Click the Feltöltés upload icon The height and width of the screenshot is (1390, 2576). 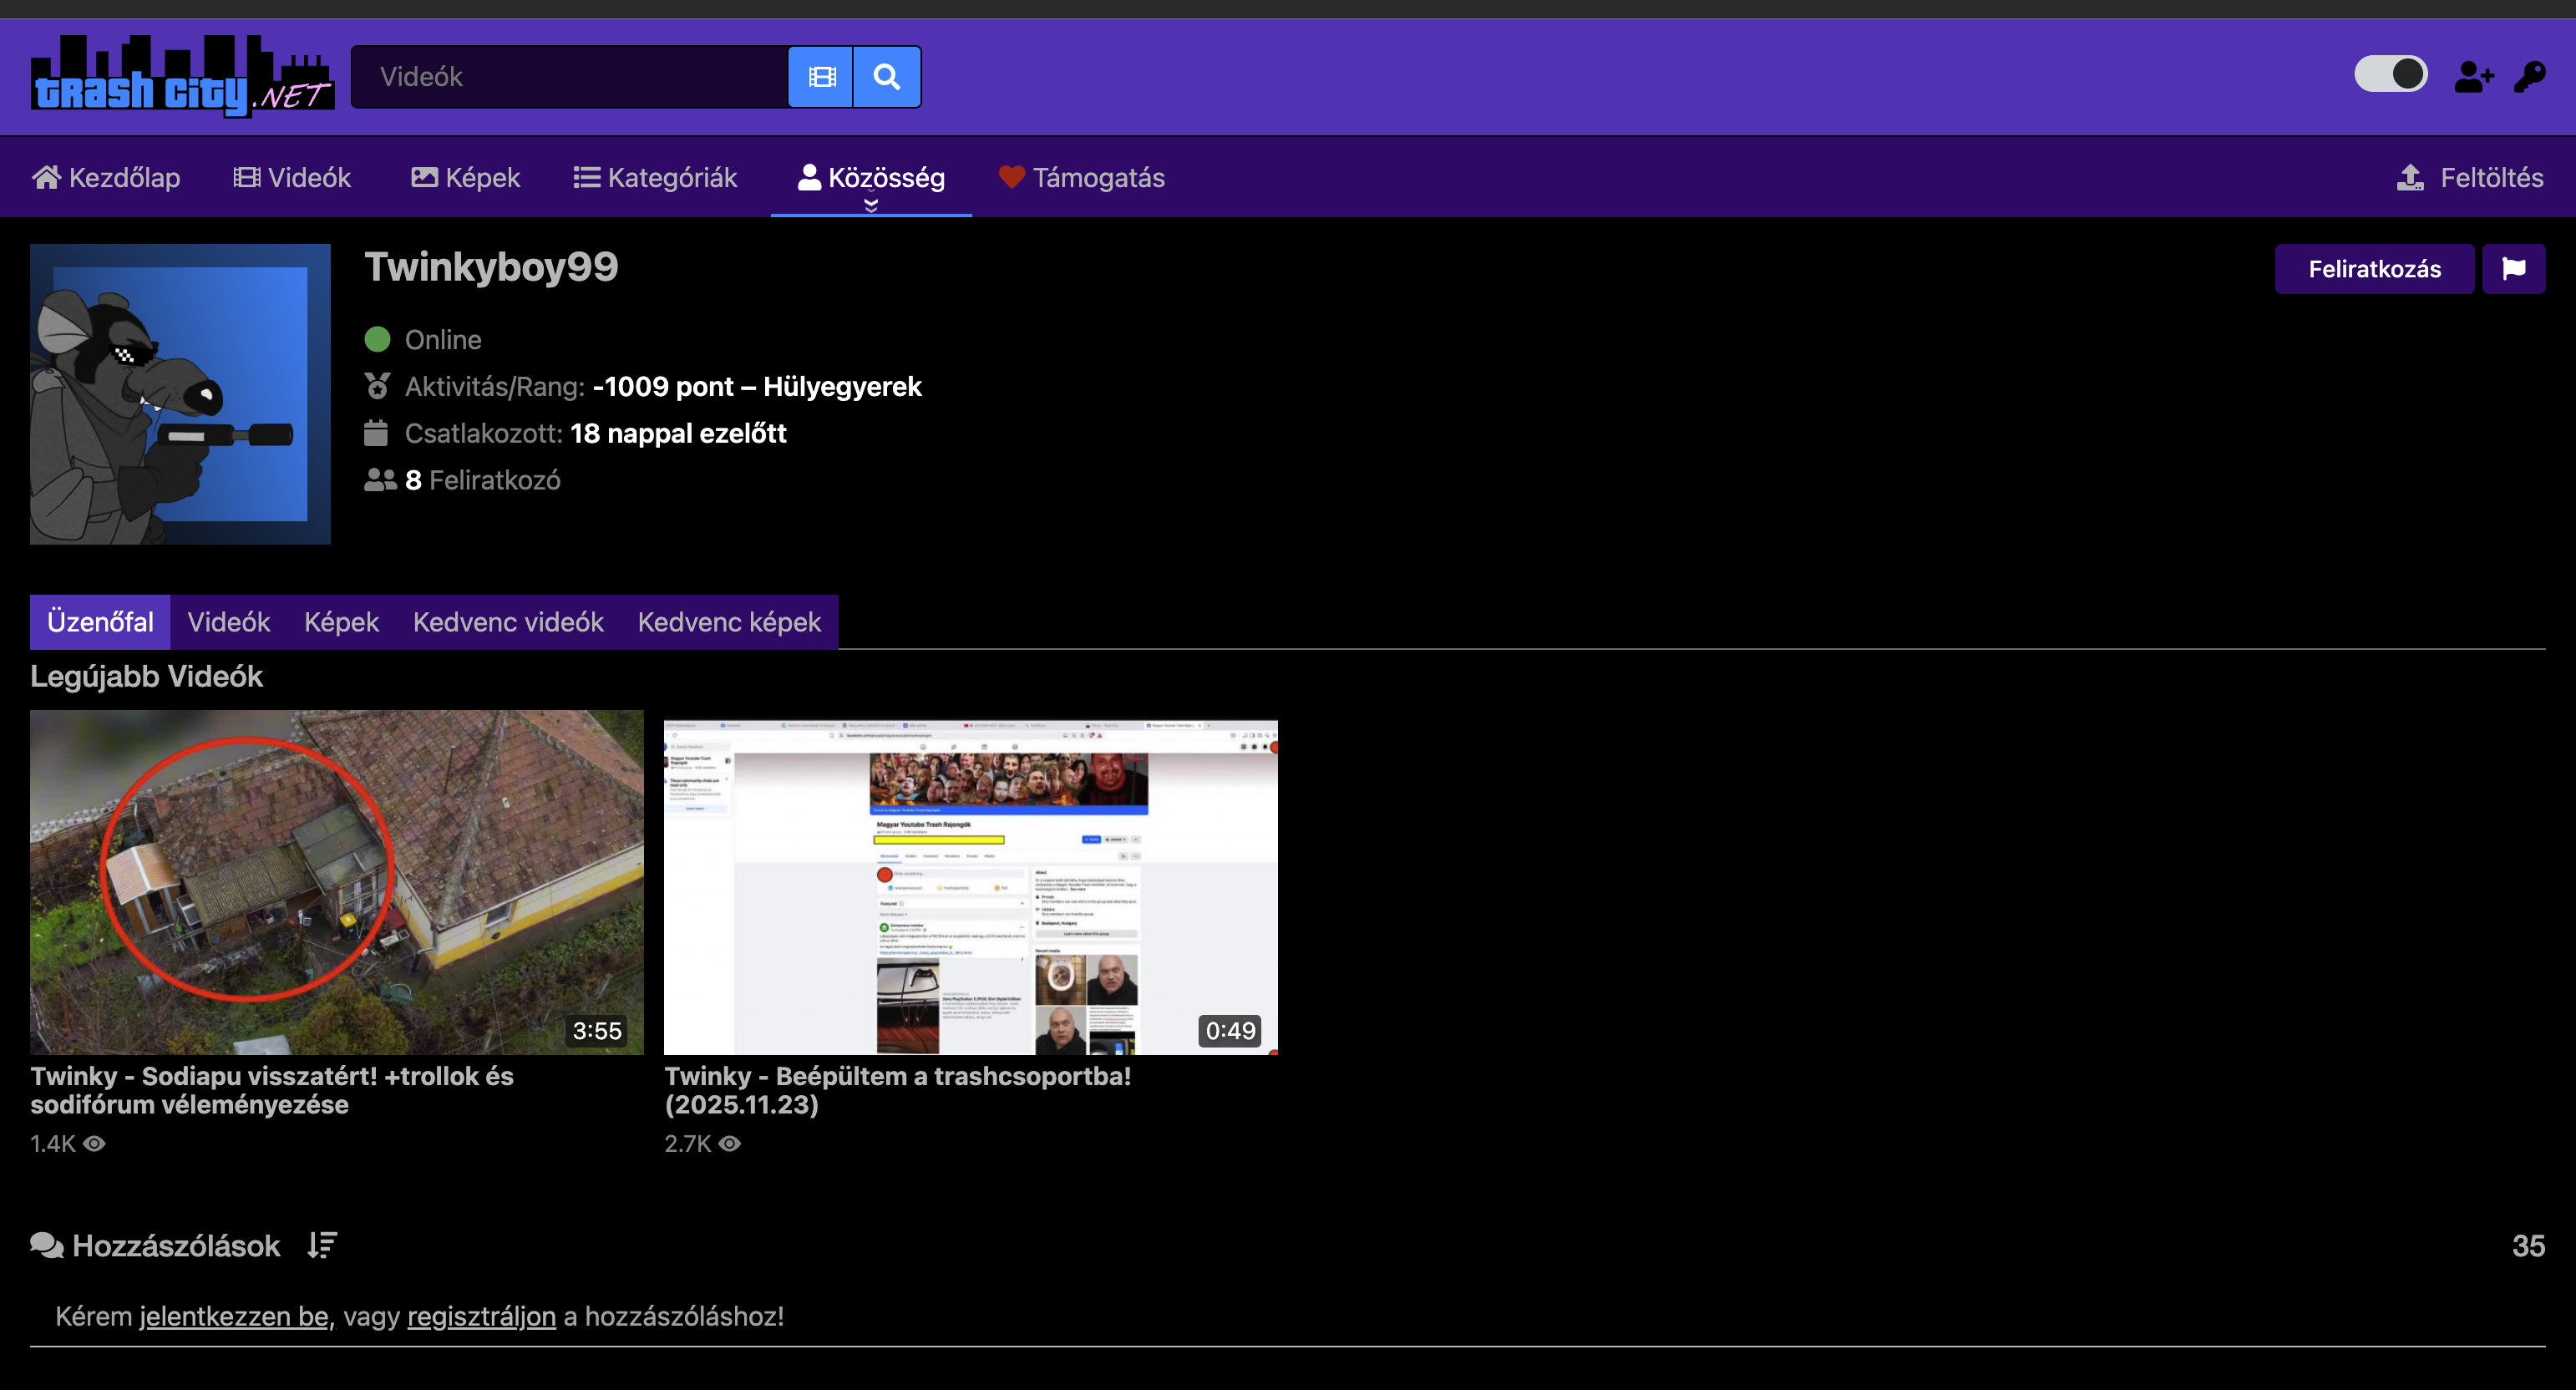(x=2410, y=178)
